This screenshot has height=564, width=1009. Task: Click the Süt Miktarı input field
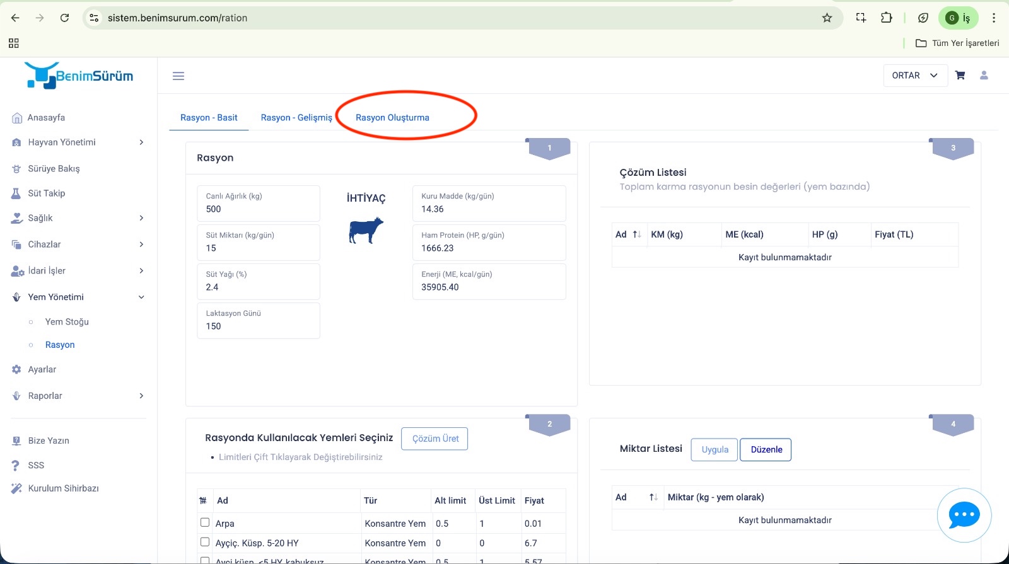tap(259, 242)
